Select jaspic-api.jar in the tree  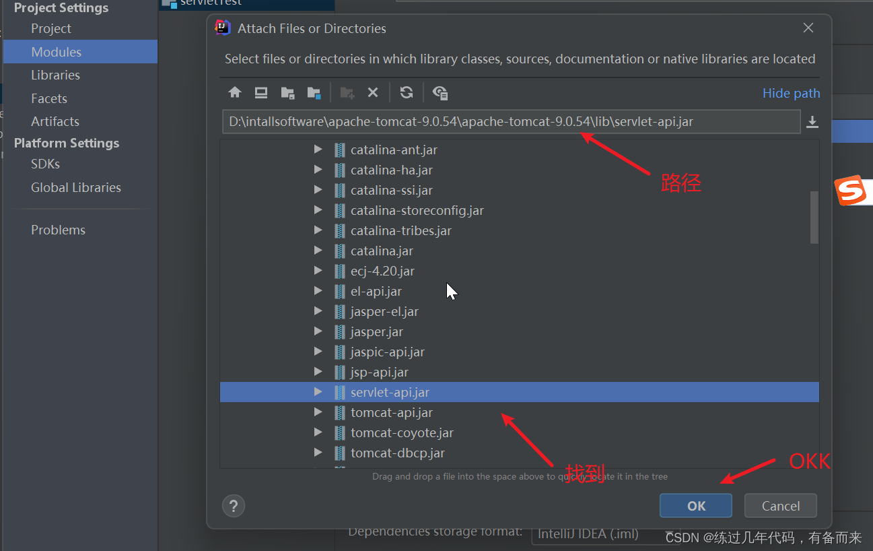point(388,352)
